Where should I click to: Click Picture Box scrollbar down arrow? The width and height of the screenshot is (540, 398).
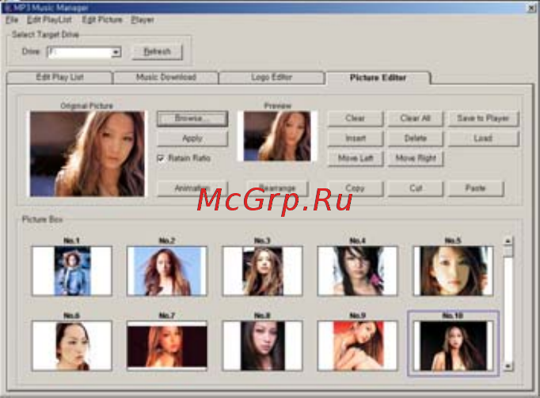pos(508,366)
